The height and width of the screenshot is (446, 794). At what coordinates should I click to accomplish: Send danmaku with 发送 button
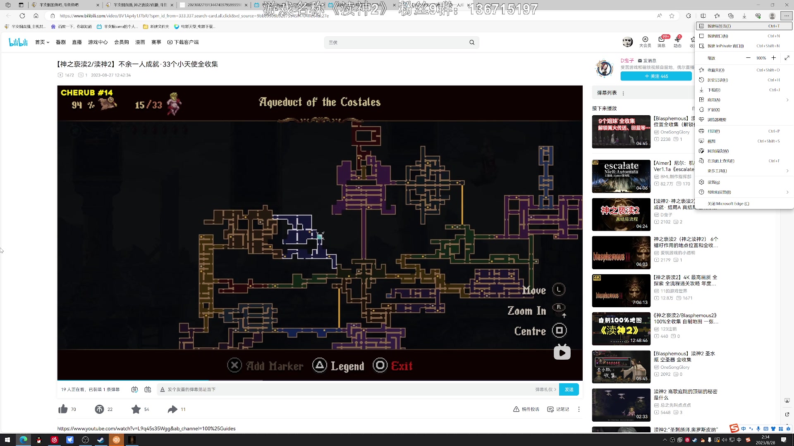coord(569,389)
